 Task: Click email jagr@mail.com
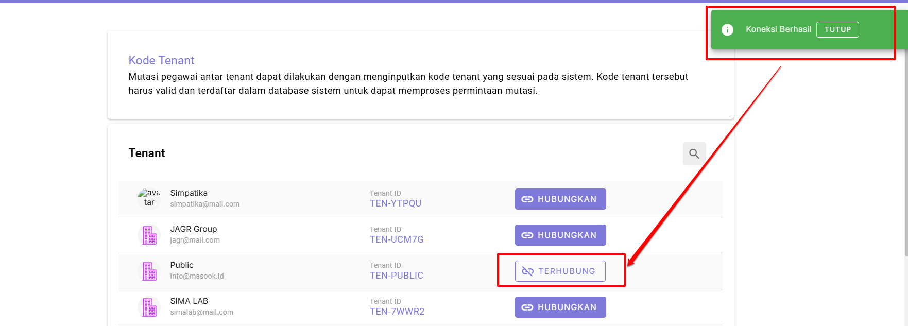pyautogui.click(x=195, y=240)
